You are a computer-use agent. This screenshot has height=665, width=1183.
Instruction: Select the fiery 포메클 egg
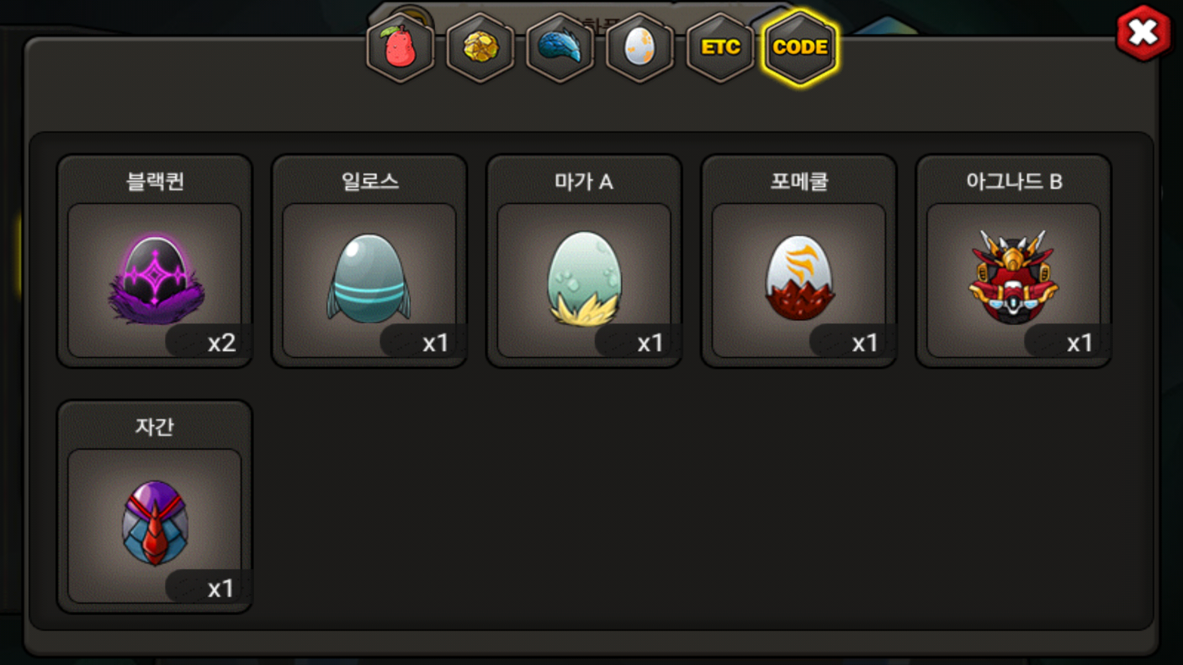[799, 278]
